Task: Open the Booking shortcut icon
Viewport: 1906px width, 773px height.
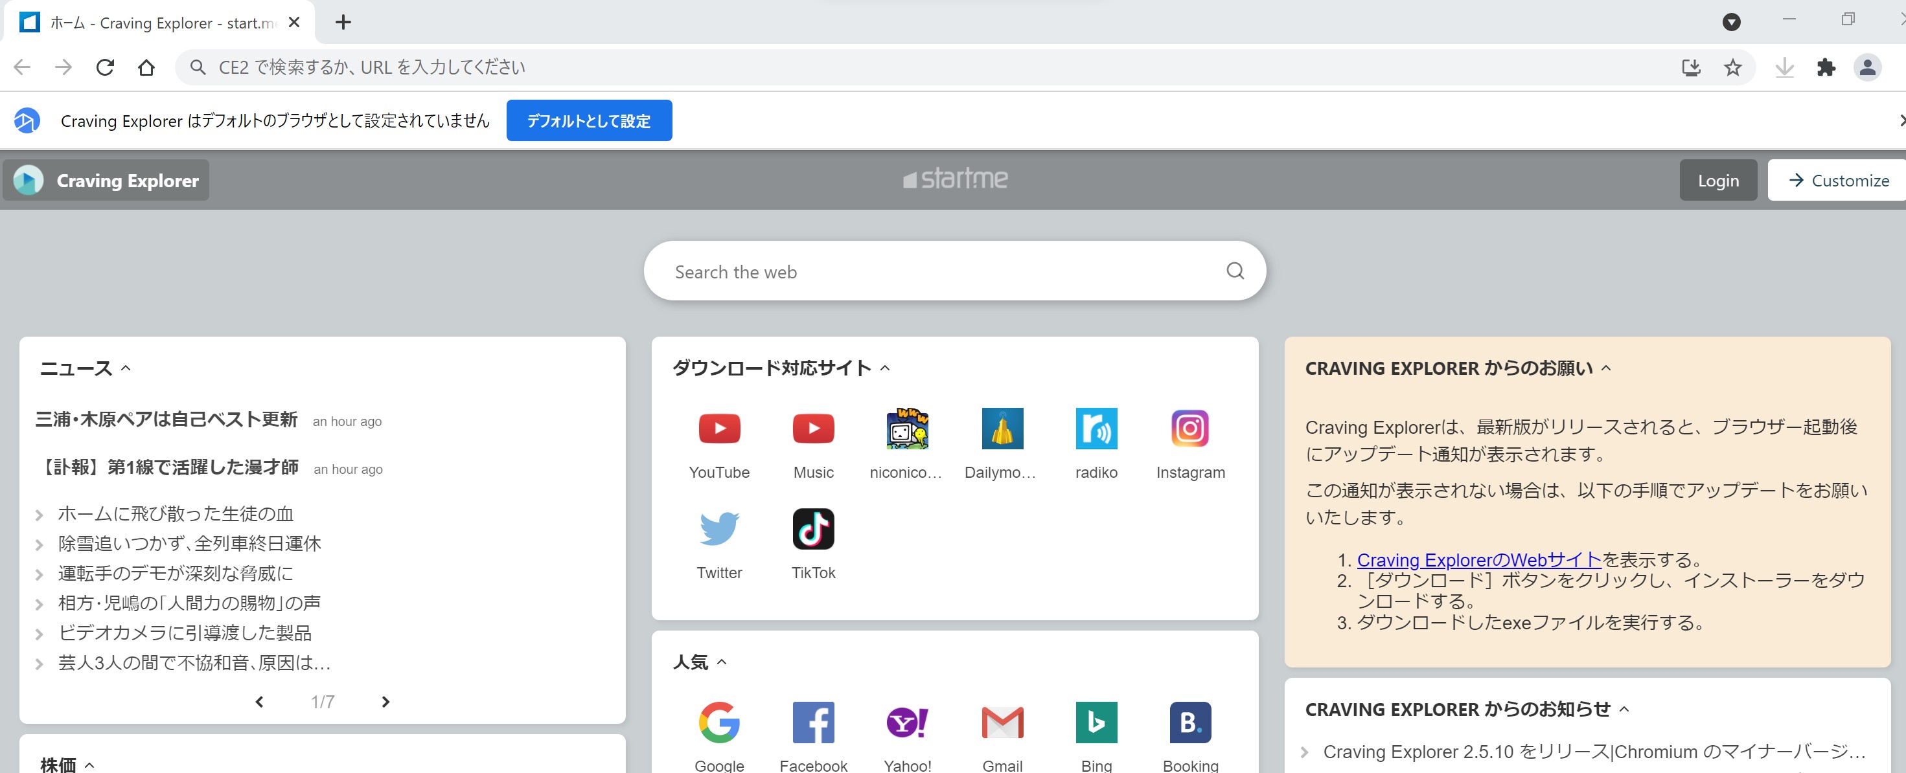Action: (x=1189, y=722)
